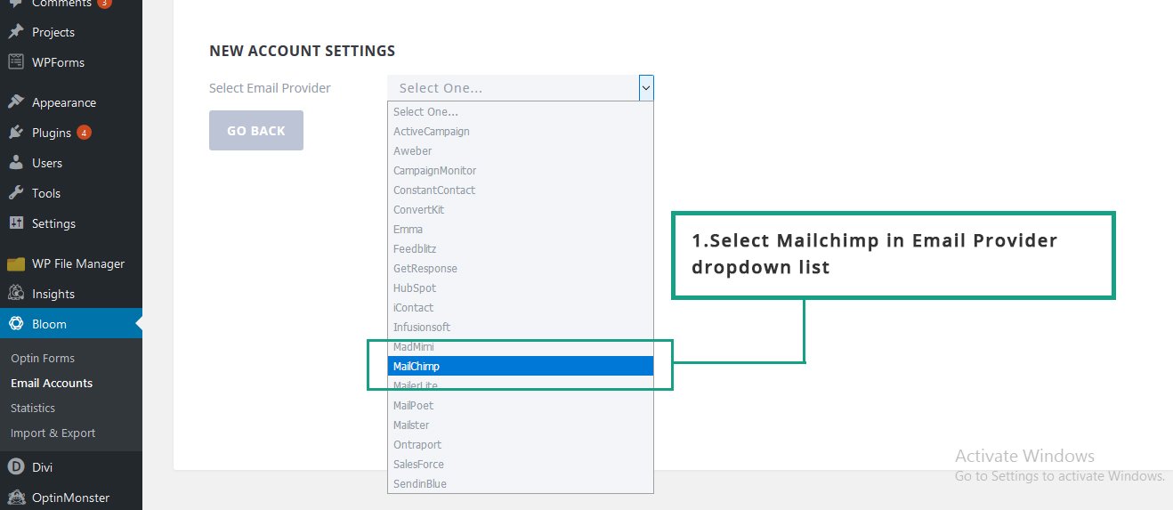Image resolution: width=1173 pixels, height=510 pixels.
Task: Click the OptinMonster mascot icon
Action: coord(15,497)
